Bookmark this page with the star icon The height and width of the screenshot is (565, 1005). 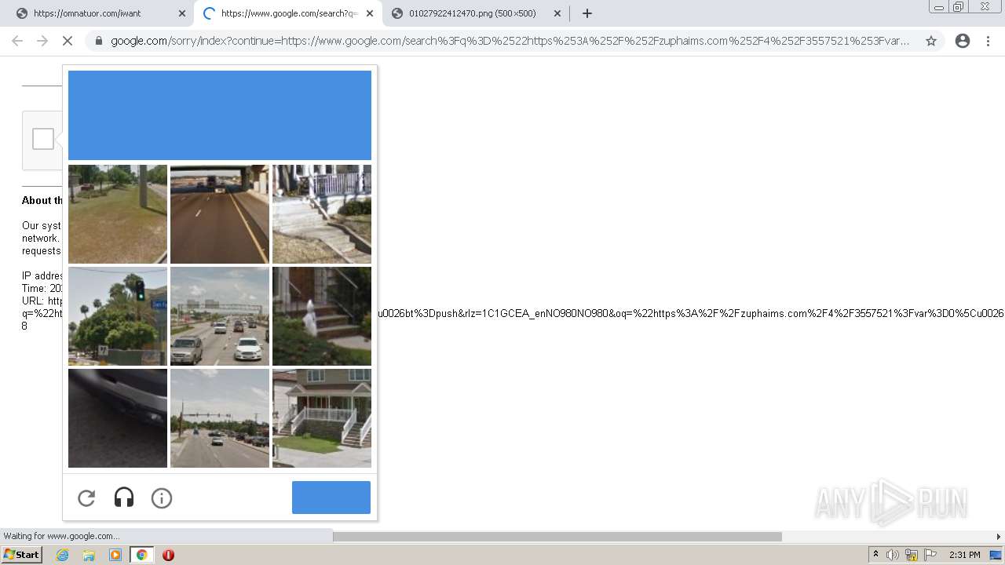coord(931,41)
